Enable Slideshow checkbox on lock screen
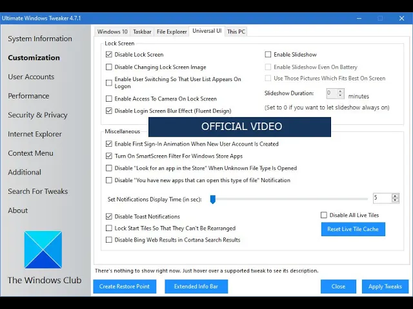413x309 pixels. [268, 54]
